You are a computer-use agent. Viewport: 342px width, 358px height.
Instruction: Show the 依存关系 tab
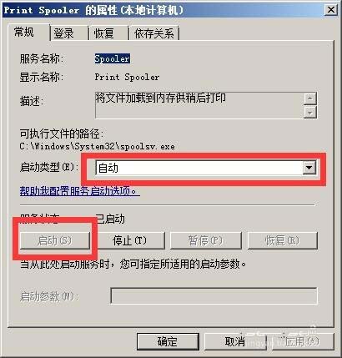153,33
